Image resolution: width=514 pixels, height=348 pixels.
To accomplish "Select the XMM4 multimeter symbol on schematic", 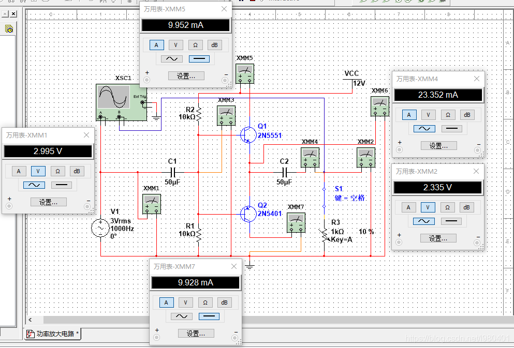I will pos(310,158).
